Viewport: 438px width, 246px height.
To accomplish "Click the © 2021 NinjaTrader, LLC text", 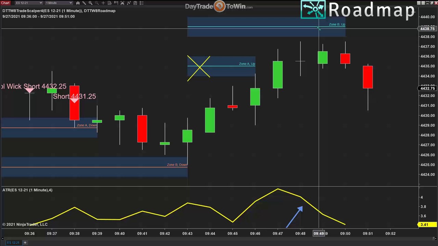I will click(25, 224).
